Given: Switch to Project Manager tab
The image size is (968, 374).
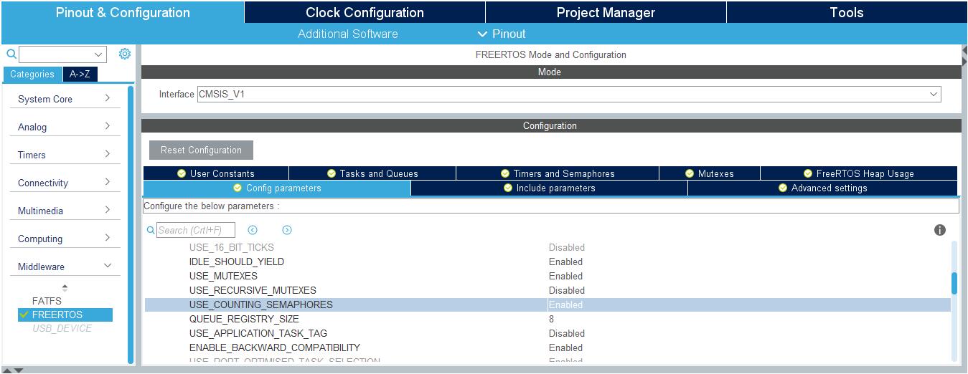Looking at the screenshot, I should tap(606, 12).
